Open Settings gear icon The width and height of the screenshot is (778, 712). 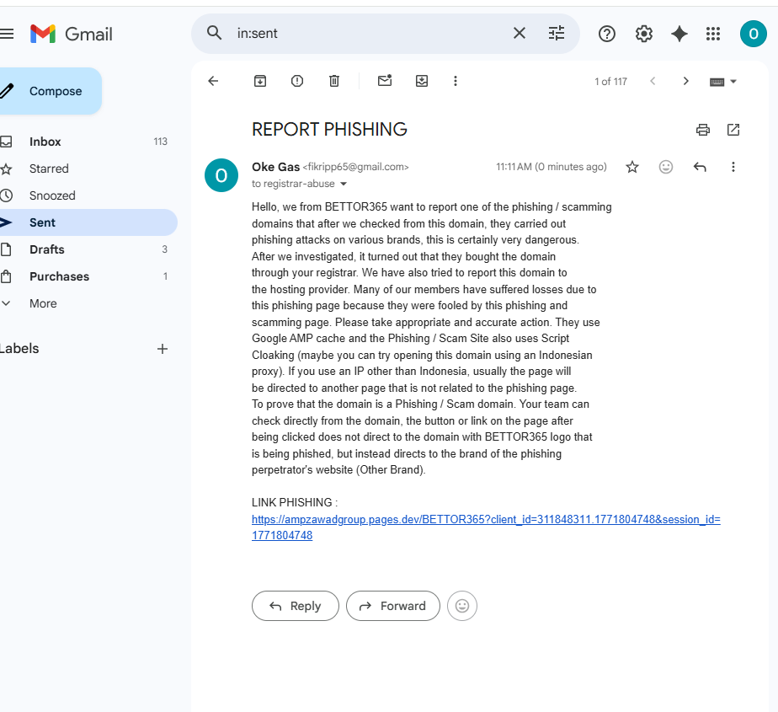(x=643, y=34)
